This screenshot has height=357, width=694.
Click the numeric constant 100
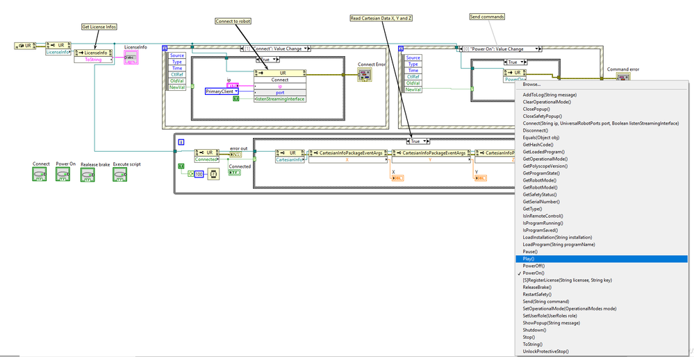pos(198,174)
